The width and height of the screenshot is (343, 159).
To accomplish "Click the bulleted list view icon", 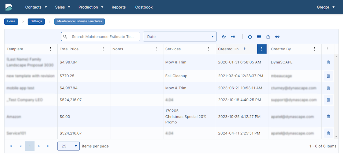I will (x=259, y=37).
